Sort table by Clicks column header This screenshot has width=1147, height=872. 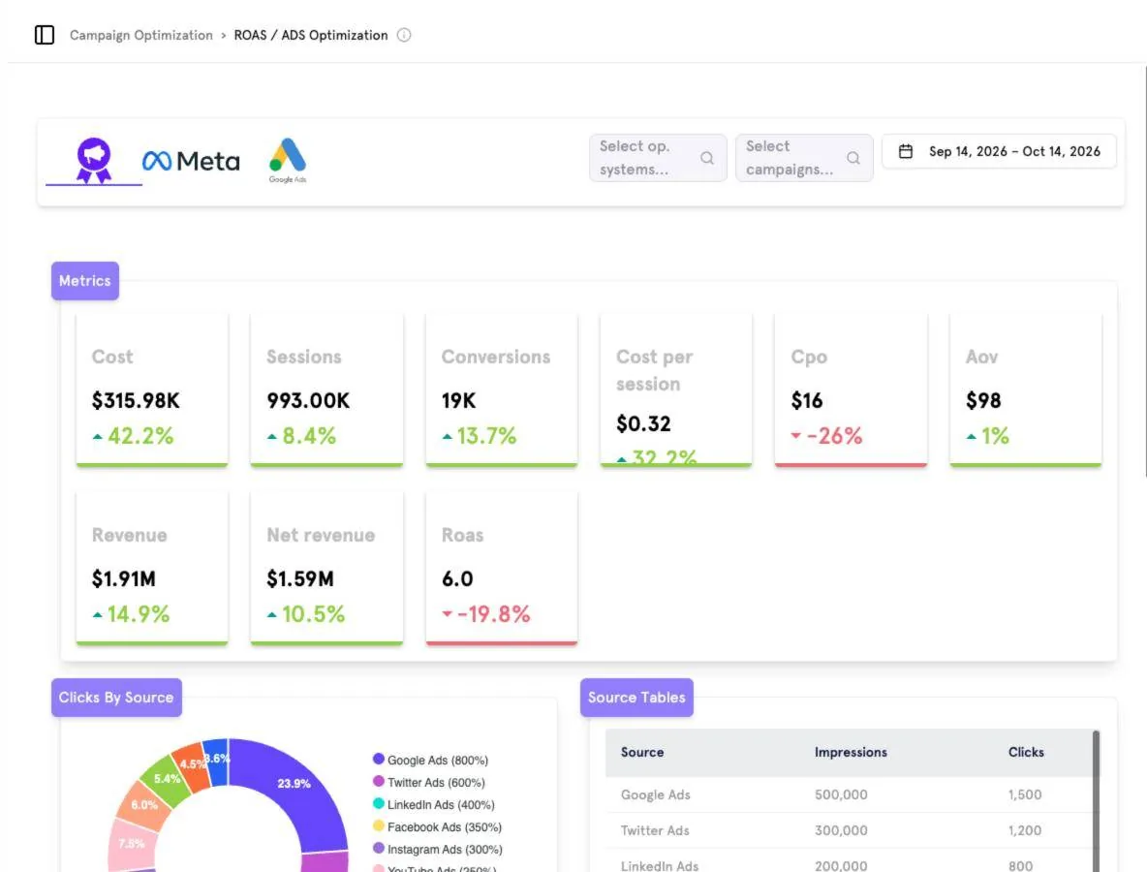(1026, 752)
